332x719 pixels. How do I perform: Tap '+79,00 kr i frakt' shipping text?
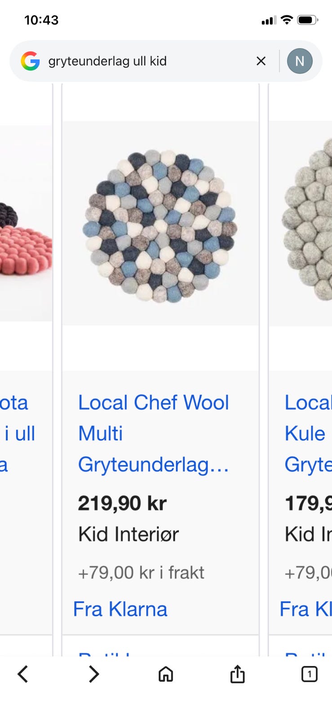tap(141, 573)
